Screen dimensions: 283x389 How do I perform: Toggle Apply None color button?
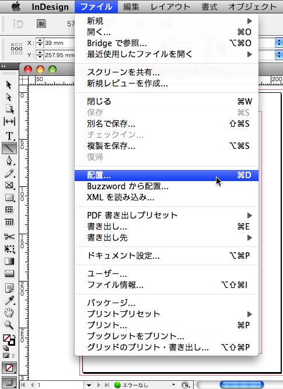click(9, 368)
